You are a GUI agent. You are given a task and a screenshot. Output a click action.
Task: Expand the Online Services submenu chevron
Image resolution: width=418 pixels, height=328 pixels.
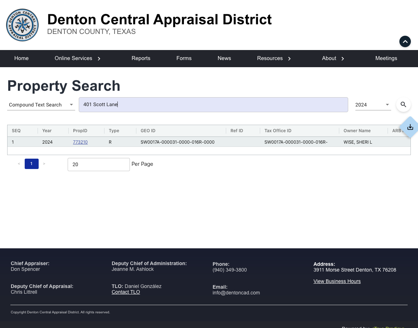[x=99, y=59]
